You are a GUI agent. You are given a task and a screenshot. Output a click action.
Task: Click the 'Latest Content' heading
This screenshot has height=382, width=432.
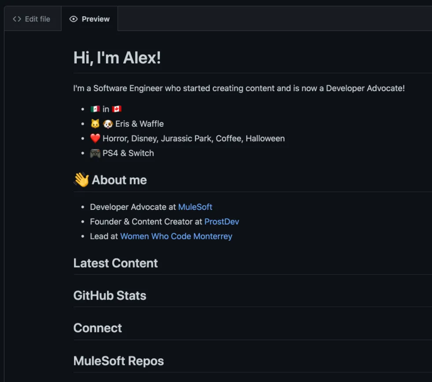pyautogui.click(x=115, y=263)
